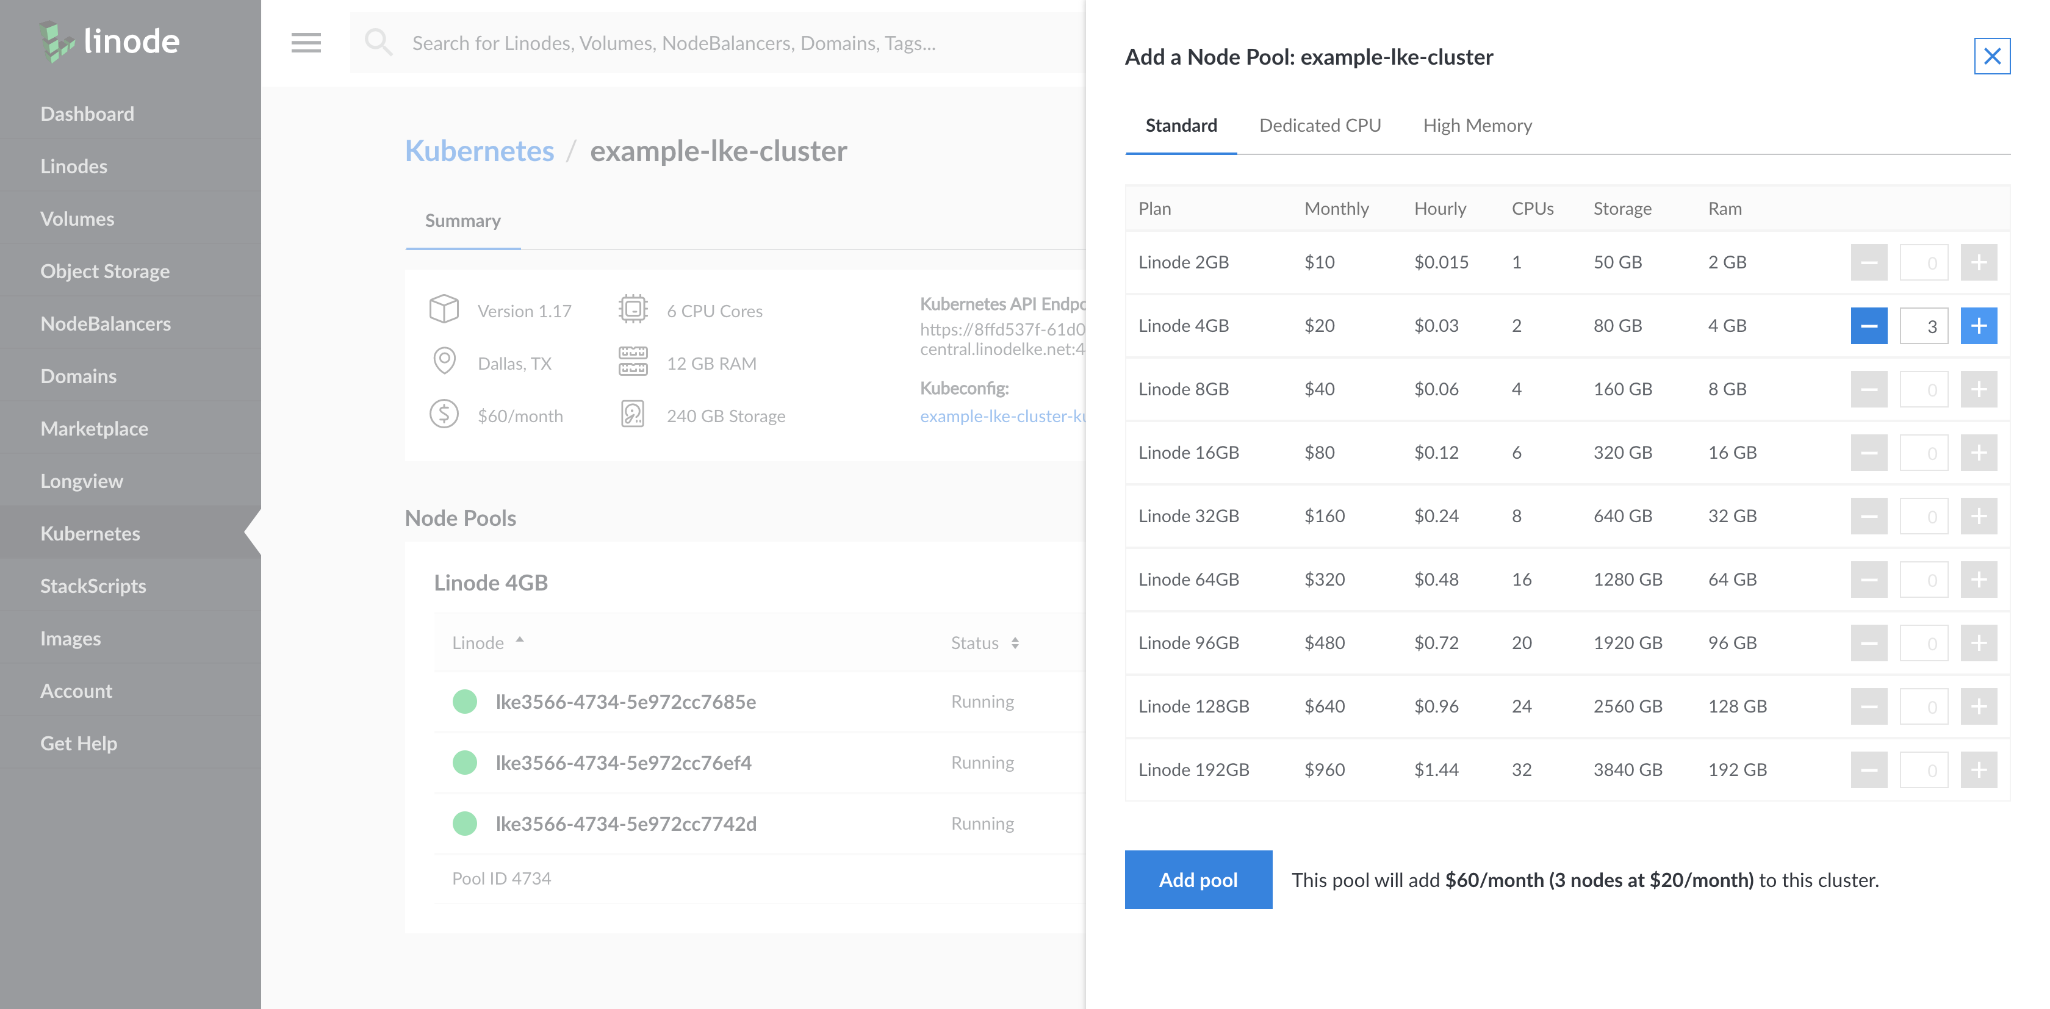Select the Dedicated CPU tab
2050x1009 pixels.
[1319, 124]
